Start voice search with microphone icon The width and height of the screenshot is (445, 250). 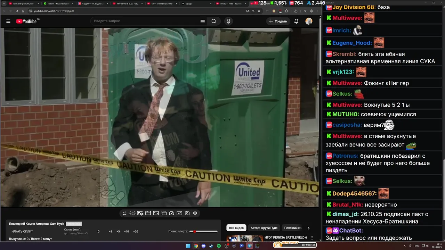pos(228,21)
